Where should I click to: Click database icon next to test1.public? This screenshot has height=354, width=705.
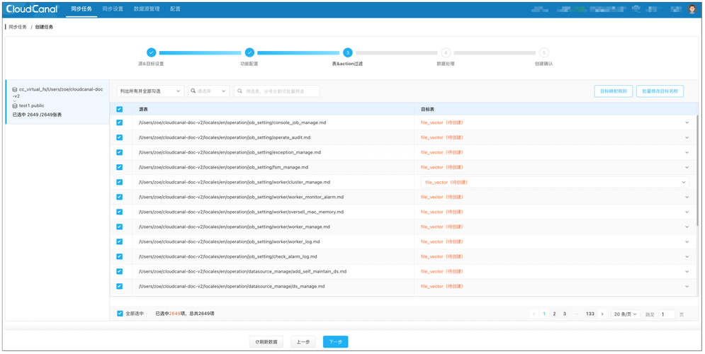(15, 106)
